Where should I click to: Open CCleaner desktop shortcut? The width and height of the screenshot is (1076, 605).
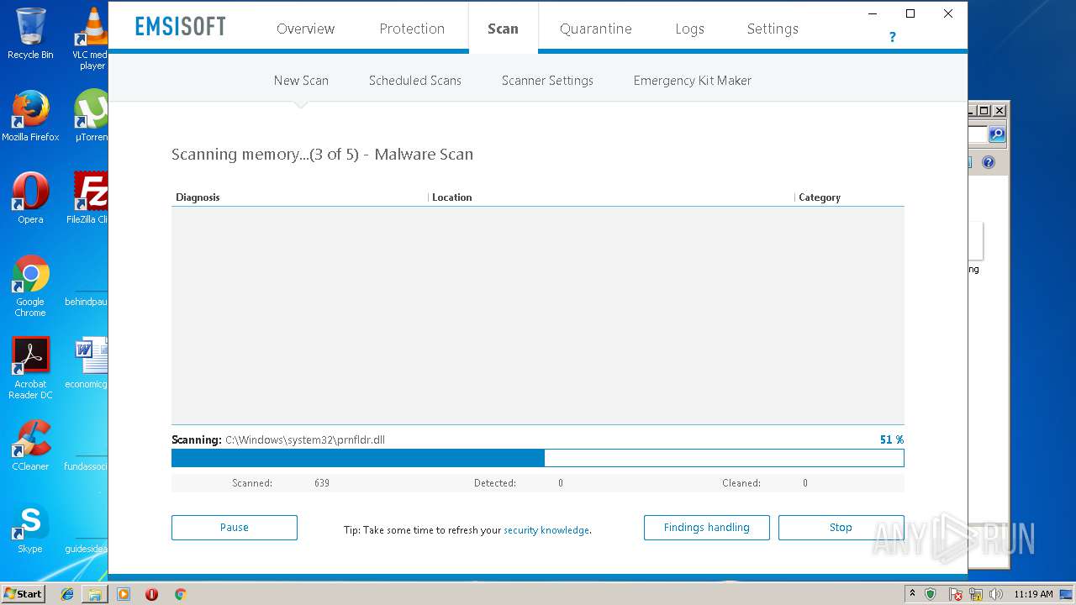coord(30,445)
